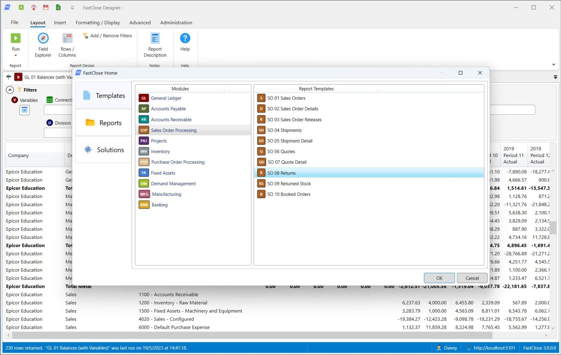
Task: Select the General Ledger module icon
Action: (144, 98)
